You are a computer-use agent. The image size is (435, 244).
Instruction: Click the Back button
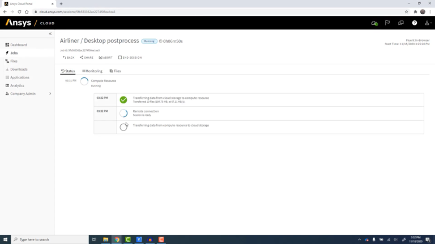(69, 58)
